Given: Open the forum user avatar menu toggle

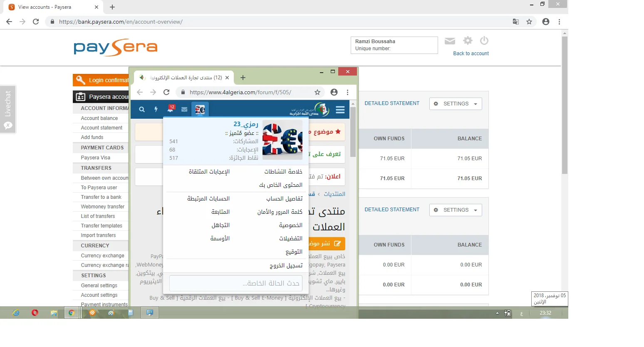Looking at the screenshot, I should [200, 110].
